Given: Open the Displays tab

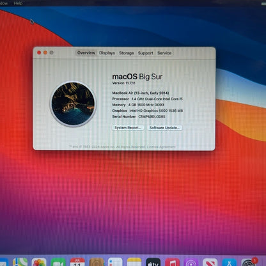Looking at the screenshot, I should coord(107,53).
